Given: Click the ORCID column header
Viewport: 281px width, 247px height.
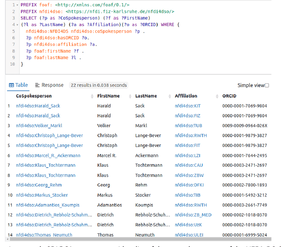Looking at the screenshot, I should coord(229,96).
